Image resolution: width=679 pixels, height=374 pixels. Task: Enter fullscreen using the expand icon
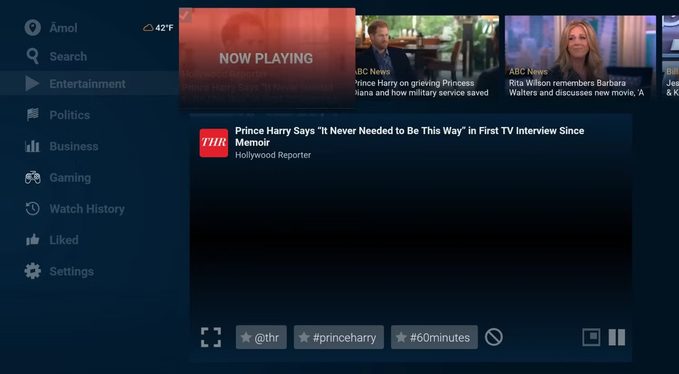210,337
